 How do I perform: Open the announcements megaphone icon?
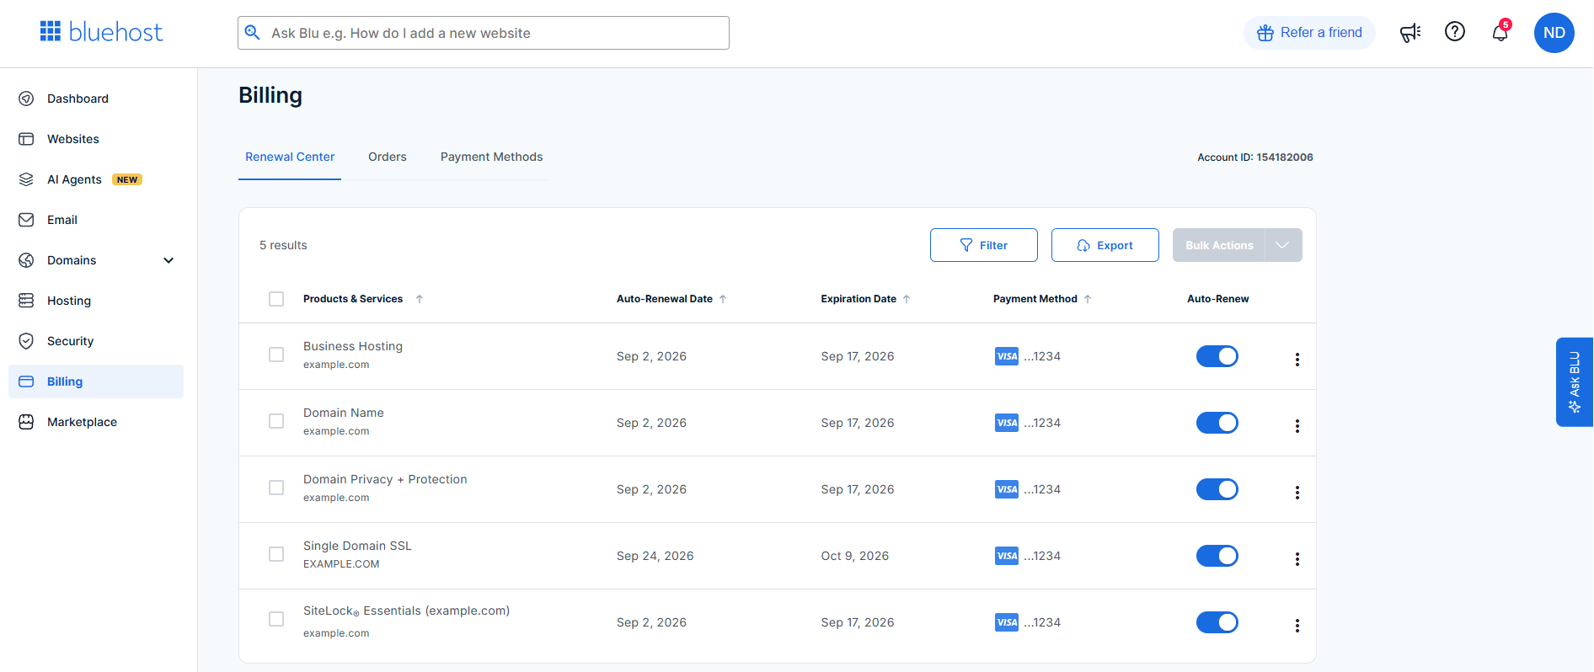point(1410,33)
